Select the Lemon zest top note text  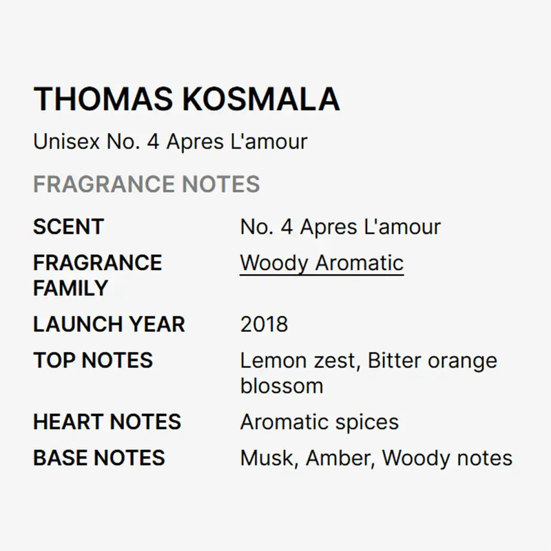coord(298,361)
